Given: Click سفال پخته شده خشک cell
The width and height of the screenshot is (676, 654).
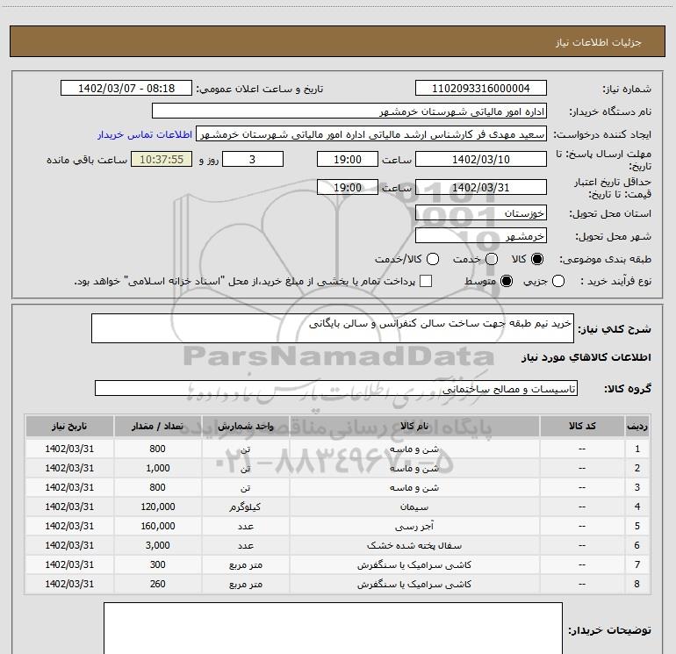Looking at the screenshot, I should [414, 545].
